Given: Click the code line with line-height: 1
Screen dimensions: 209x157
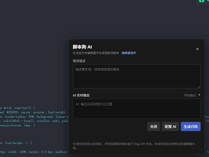Looking at the screenshot, I should point(16,143).
